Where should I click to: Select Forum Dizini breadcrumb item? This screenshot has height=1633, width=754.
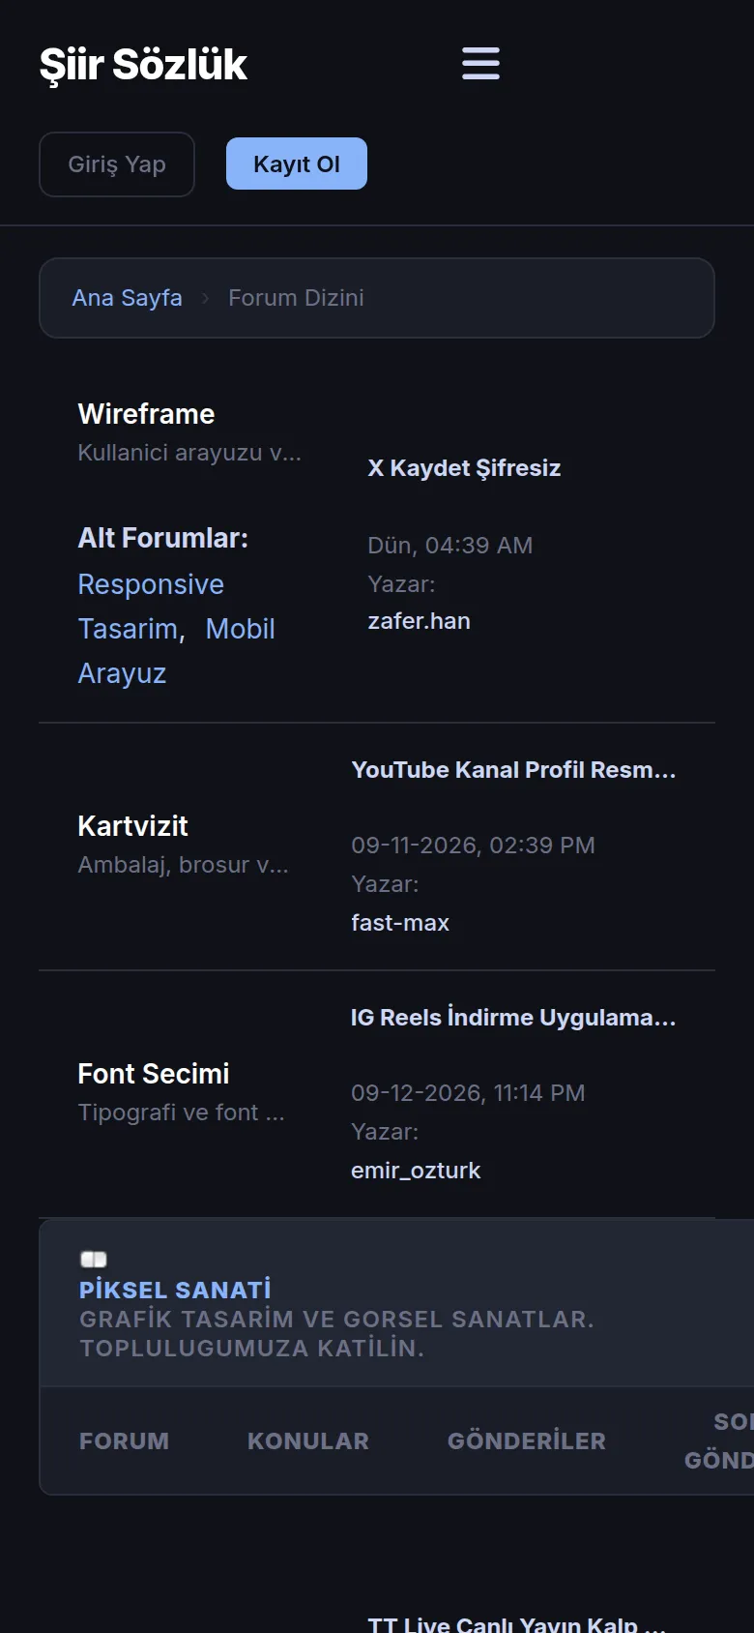click(x=296, y=298)
